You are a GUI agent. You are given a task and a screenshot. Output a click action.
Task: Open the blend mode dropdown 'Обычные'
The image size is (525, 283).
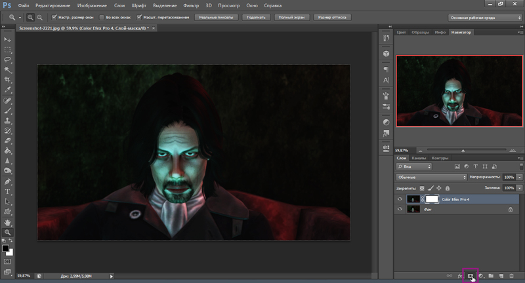(431, 177)
